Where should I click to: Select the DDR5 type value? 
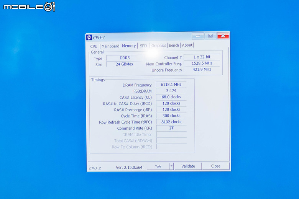click(124, 58)
